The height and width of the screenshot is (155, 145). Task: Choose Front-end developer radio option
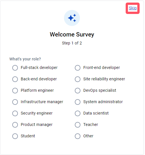78,68
